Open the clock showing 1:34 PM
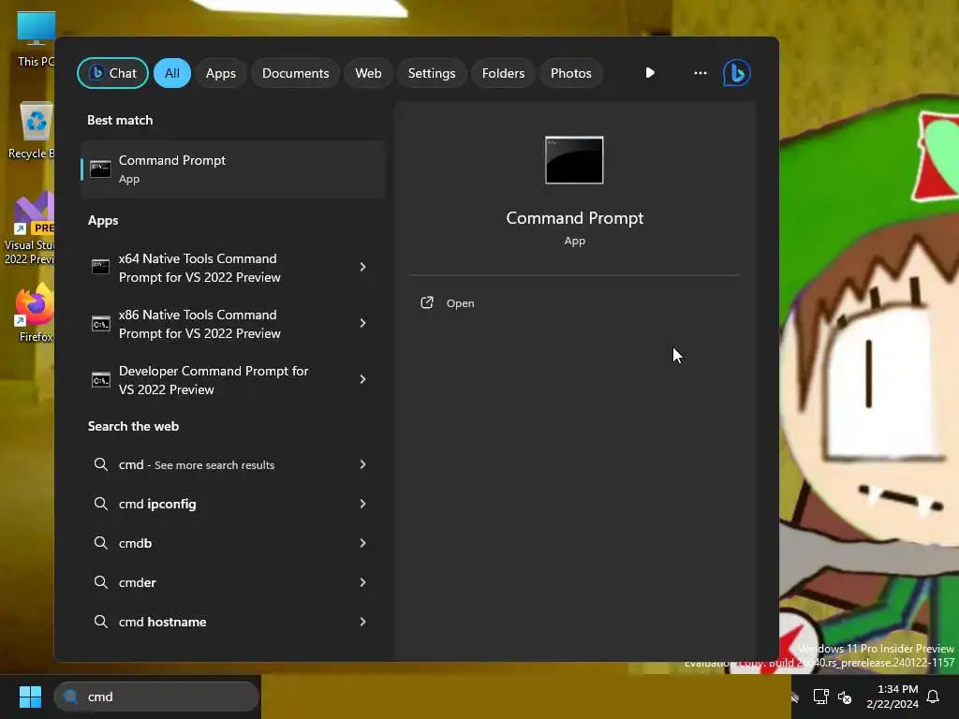Screen dimensions: 959x719 (893, 697)
